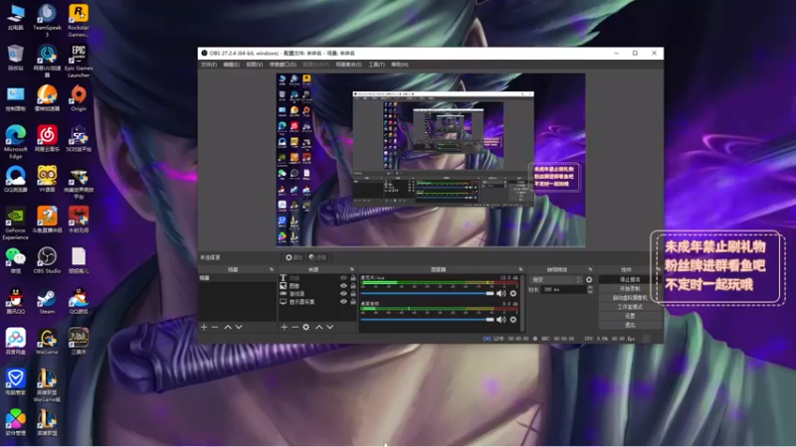Image resolution: width=796 pixels, height=447 pixels.
Task: Move source up in Sources panel
Action: [318, 328]
